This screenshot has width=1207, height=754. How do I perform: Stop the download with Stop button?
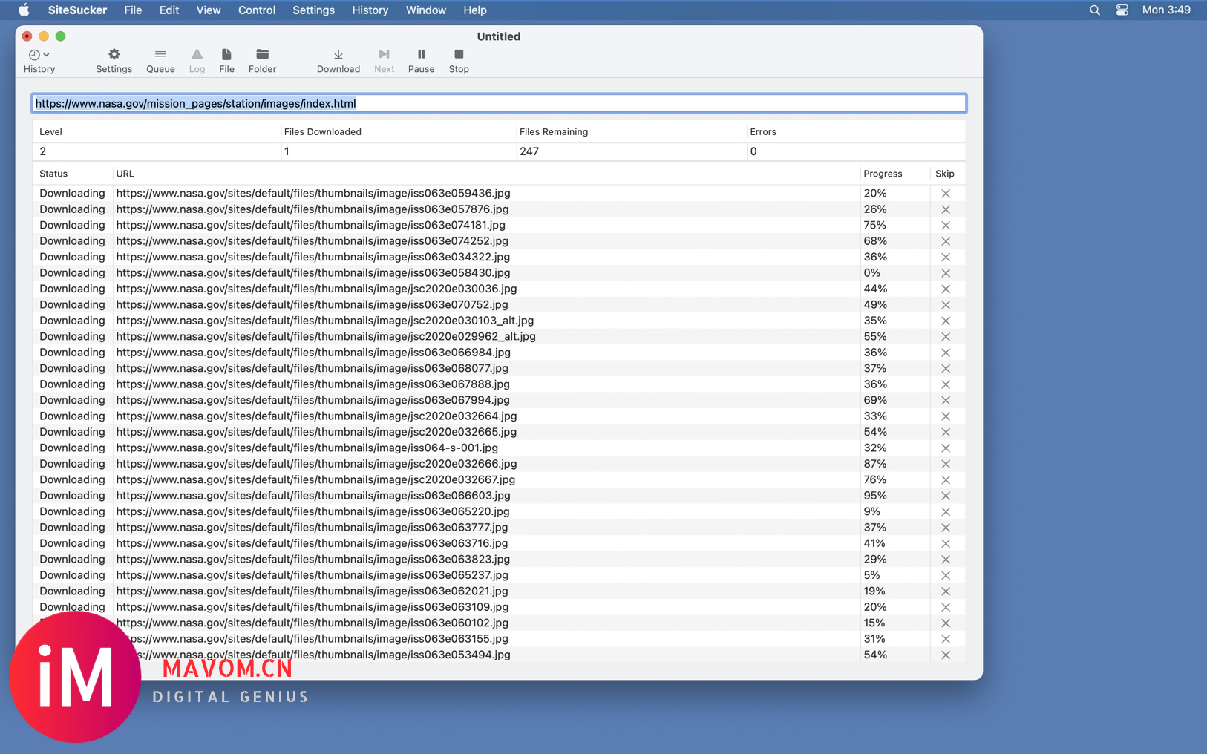(x=459, y=60)
